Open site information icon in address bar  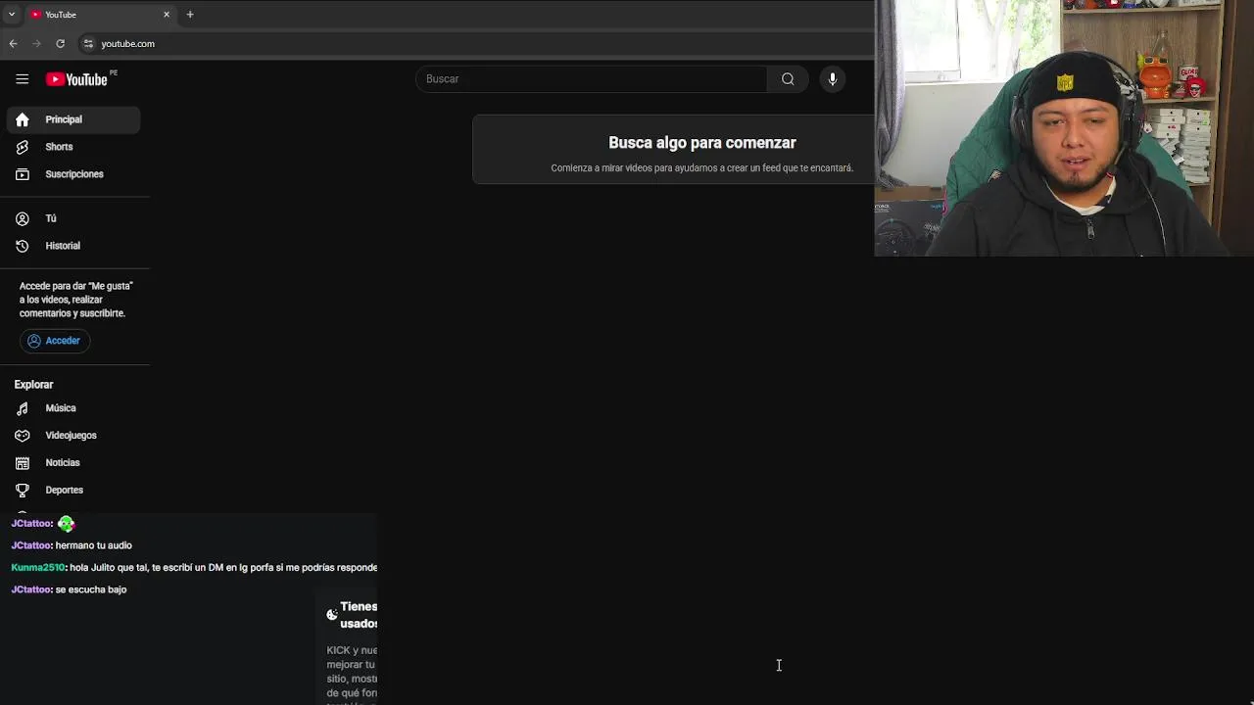88,44
